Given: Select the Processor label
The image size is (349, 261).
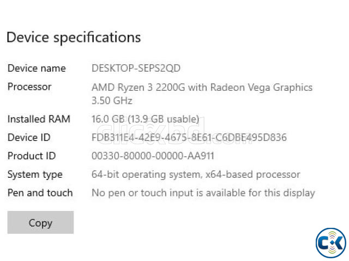Looking at the screenshot, I should pos(29,87).
